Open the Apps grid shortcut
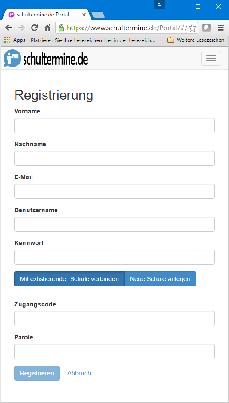The height and width of the screenshot is (403, 229). 15,40
